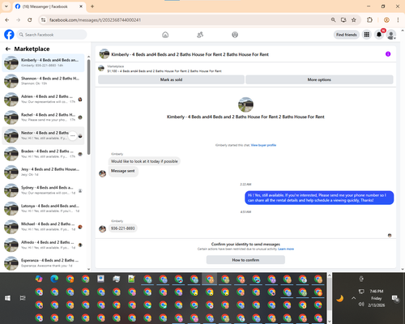This screenshot has height=324, width=405.
Task: Bookmark this page with the star icon
Action: coord(354,19)
